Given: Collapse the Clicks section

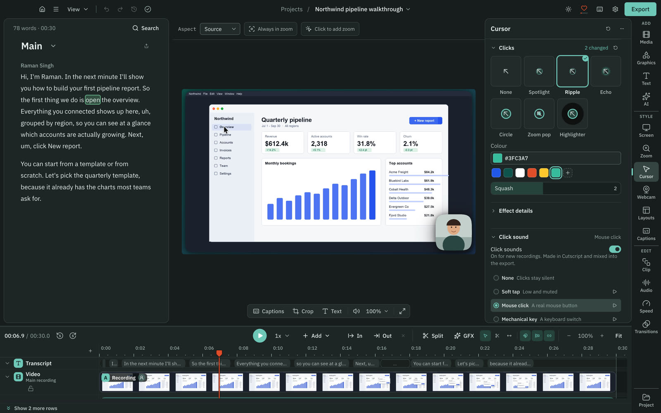Looking at the screenshot, I should click(493, 48).
